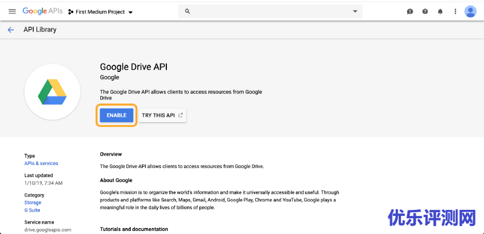The height and width of the screenshot is (234, 484).
Task: Click the Google APIs logo
Action: pos(42,11)
